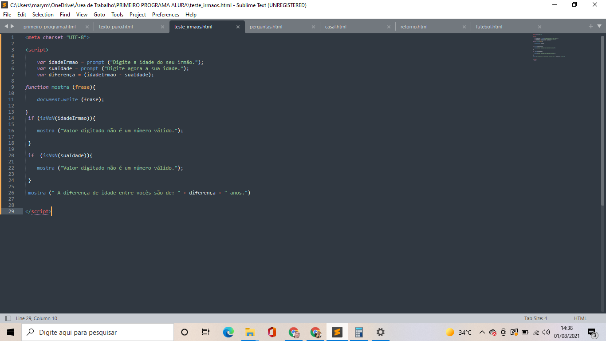606x341 pixels.
Task: Switch to the perguntas.html tab
Action: (266, 27)
